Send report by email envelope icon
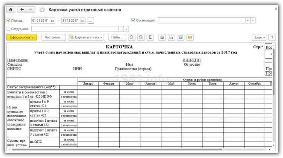Image resolution: width=283 pixels, height=158 pixels. click(190, 37)
